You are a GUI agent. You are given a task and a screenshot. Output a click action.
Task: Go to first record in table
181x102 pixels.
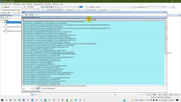[x=23, y=88]
